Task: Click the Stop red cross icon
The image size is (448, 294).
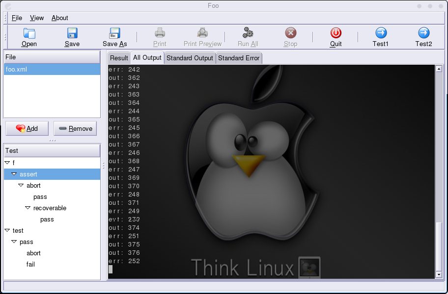Action: (x=291, y=33)
